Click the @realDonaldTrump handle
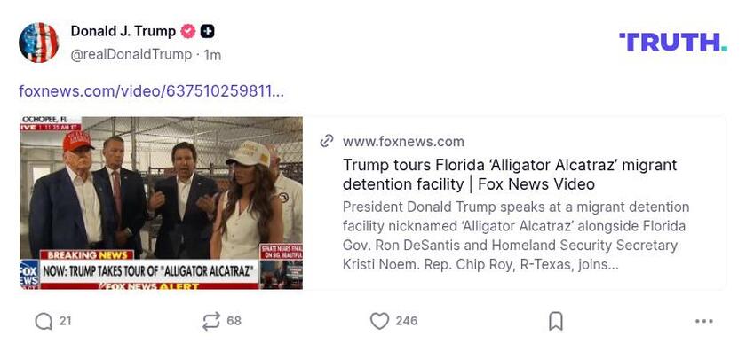 (131, 55)
